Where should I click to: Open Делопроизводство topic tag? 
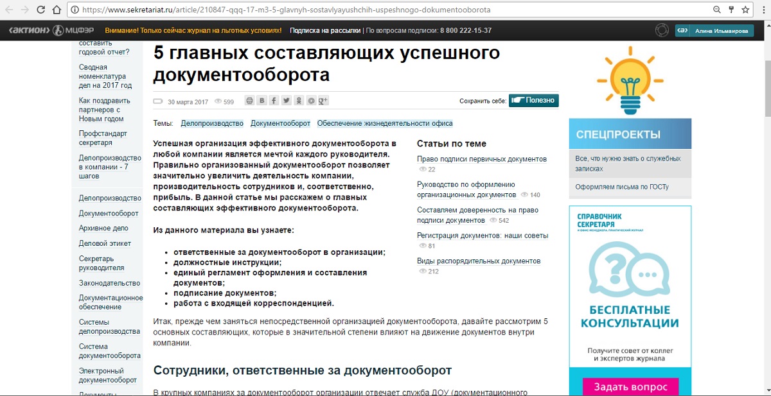click(x=212, y=123)
